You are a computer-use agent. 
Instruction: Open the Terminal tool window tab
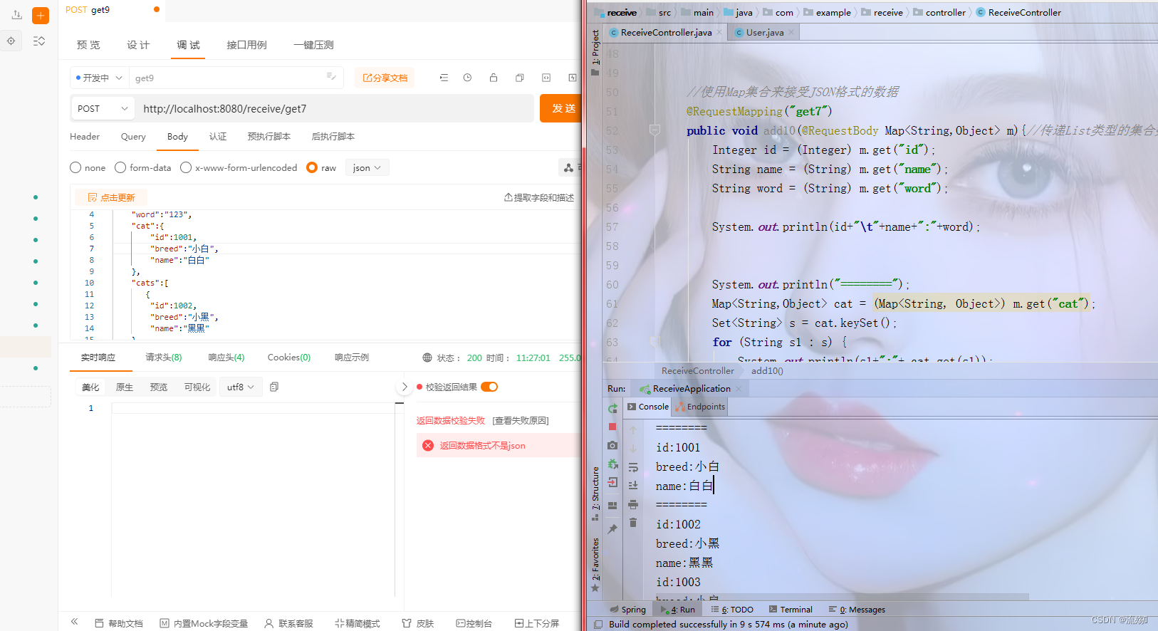click(x=791, y=610)
